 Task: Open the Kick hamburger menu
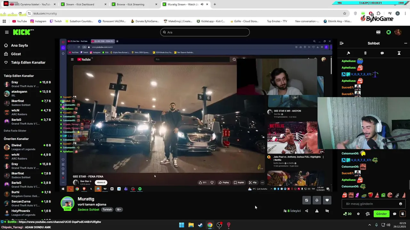coord(7,32)
